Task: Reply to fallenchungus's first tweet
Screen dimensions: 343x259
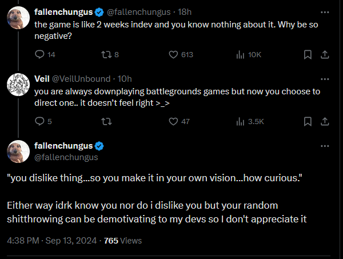Action: 39,55
